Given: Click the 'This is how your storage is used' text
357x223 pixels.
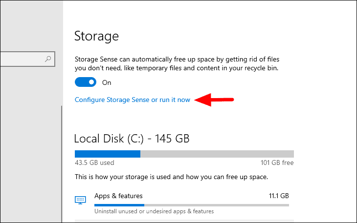Looking at the screenshot, I should pos(172,176).
